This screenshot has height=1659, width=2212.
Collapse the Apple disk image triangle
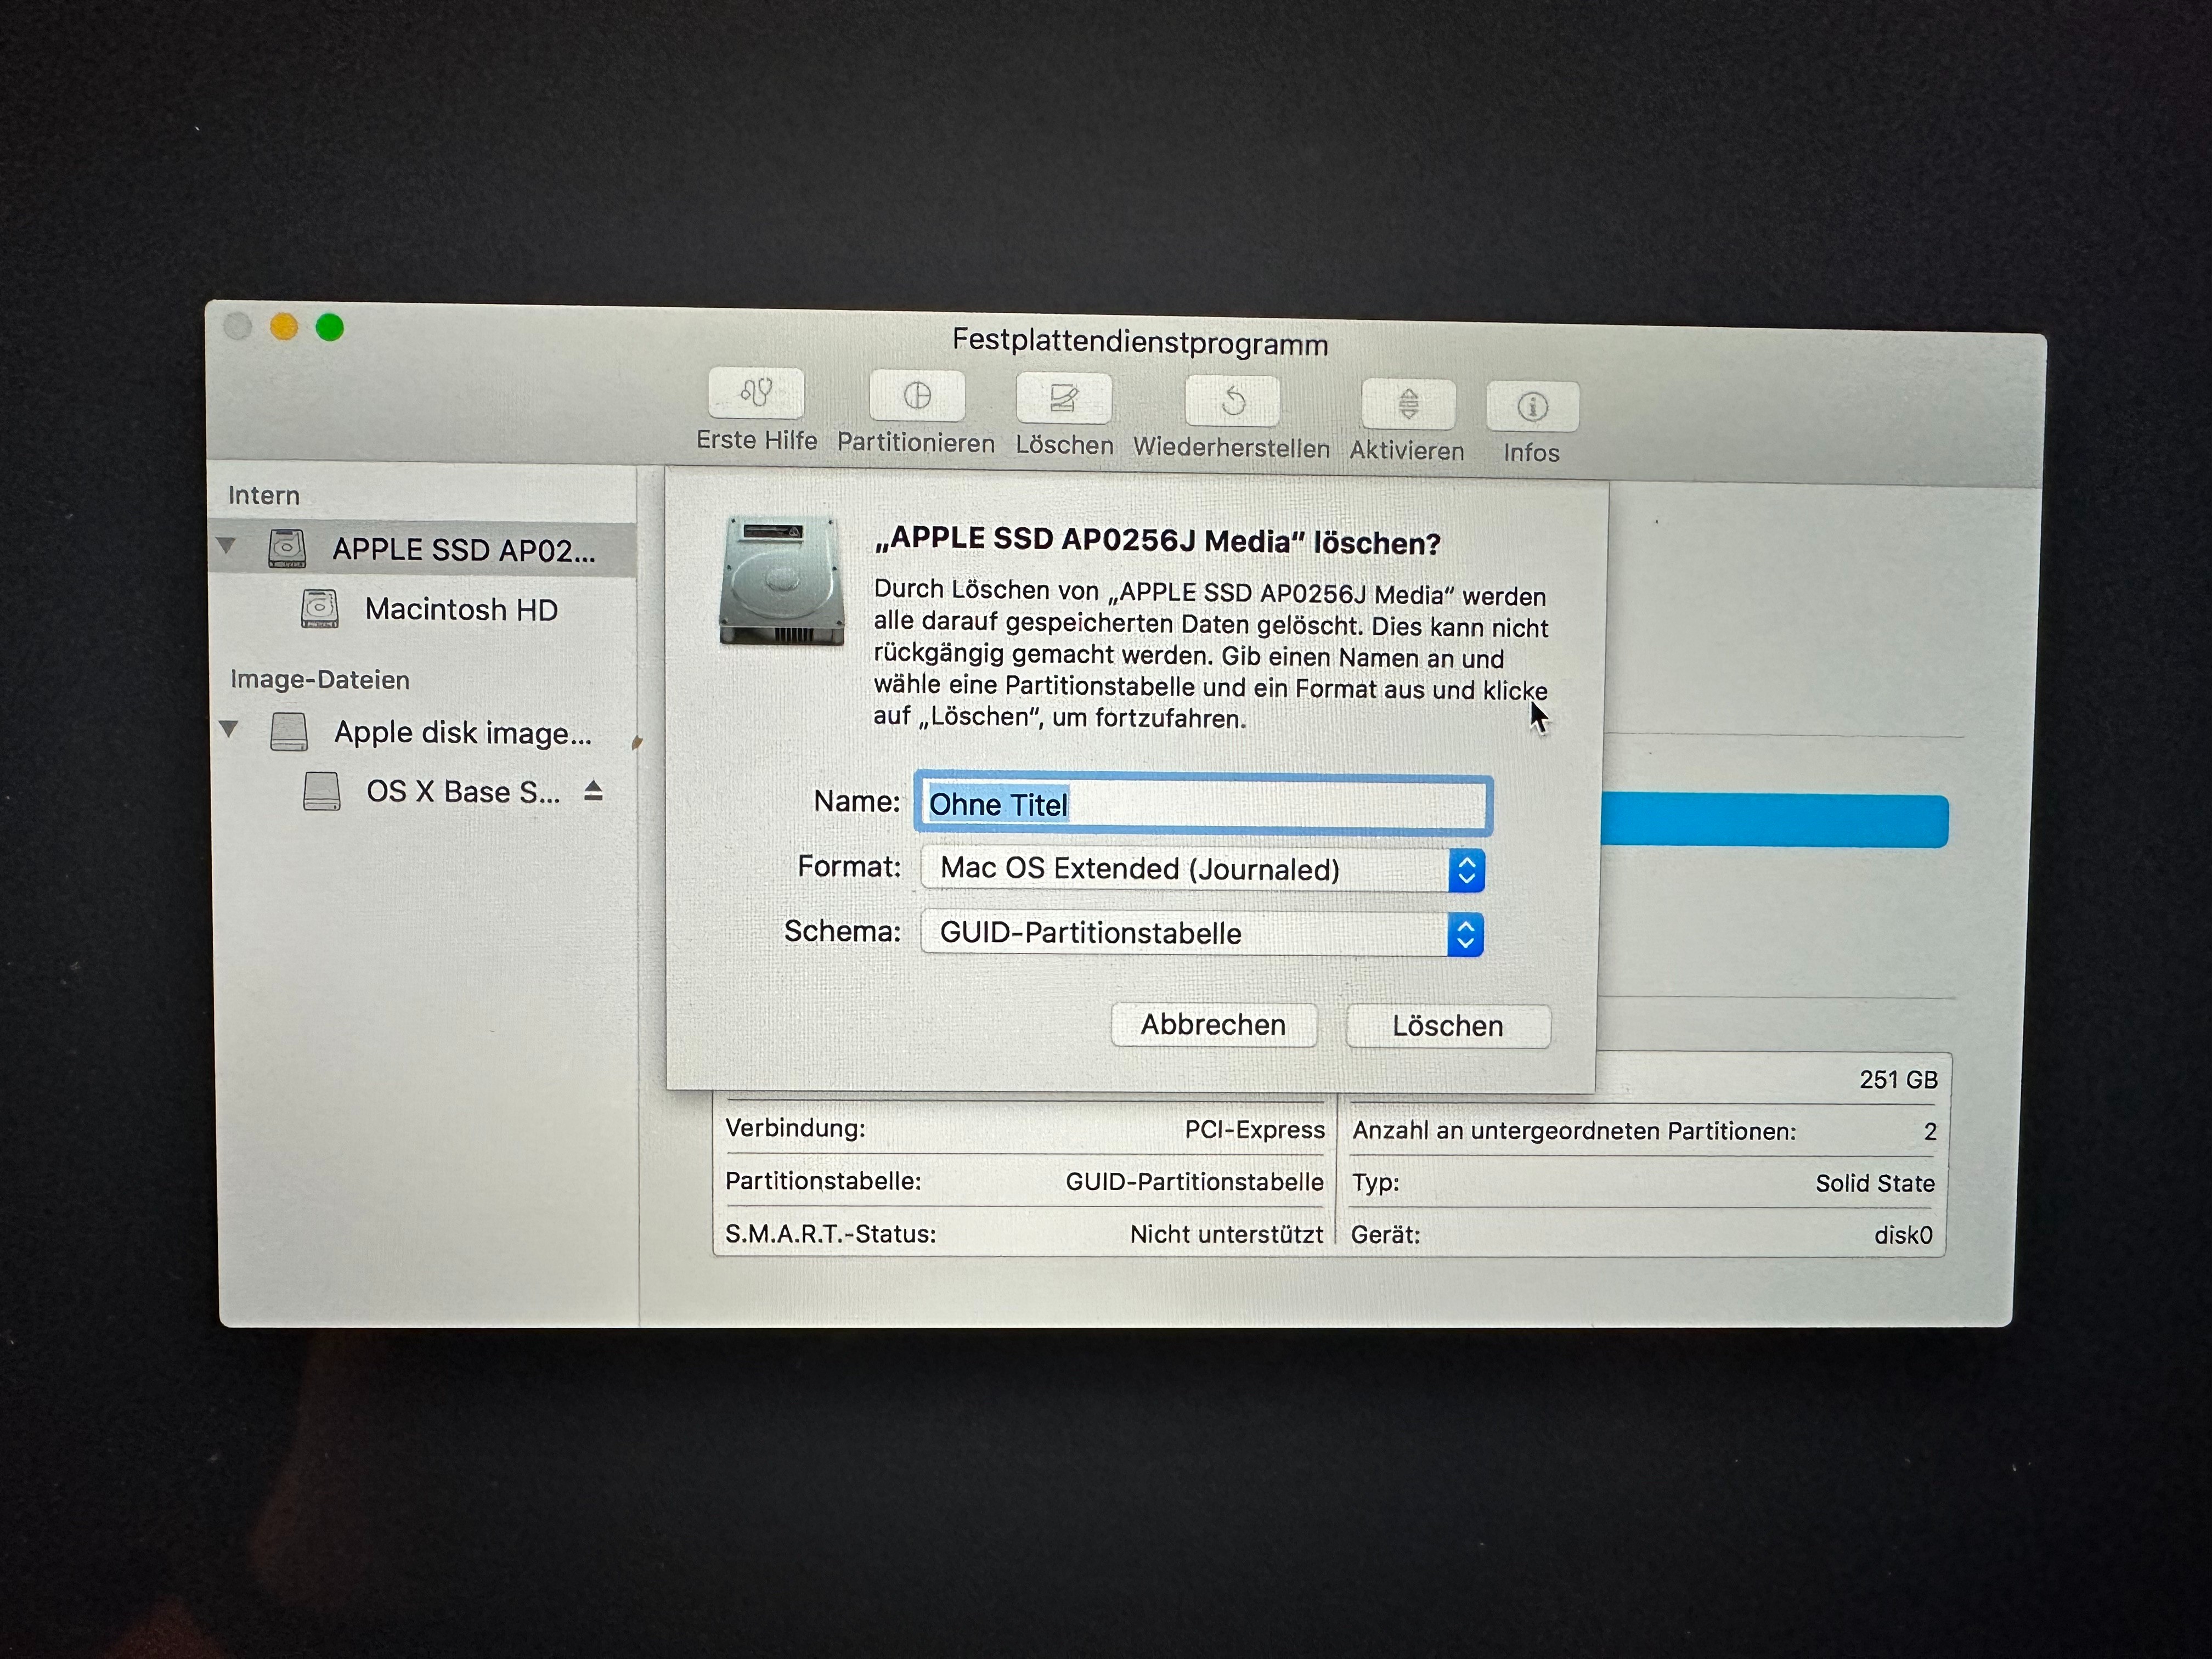click(229, 729)
